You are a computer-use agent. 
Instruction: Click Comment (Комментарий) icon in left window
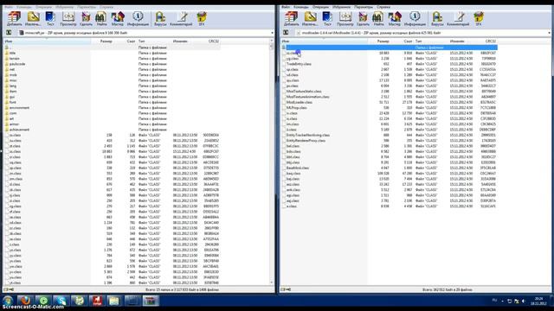point(181,18)
